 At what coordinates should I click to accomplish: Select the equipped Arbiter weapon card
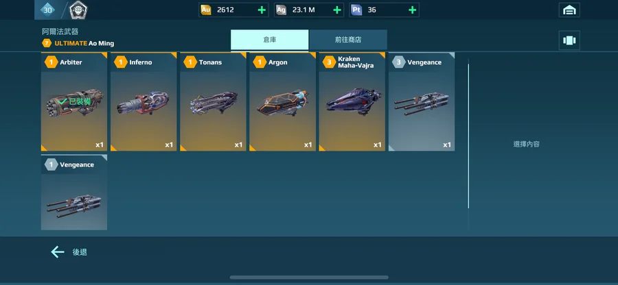tap(74, 102)
